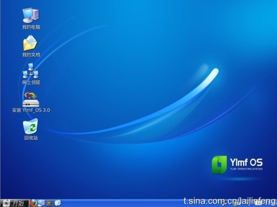The image size is (277, 207).
Task: Click the green Ylmf OS logo on wallpaper
Action: (x=219, y=165)
